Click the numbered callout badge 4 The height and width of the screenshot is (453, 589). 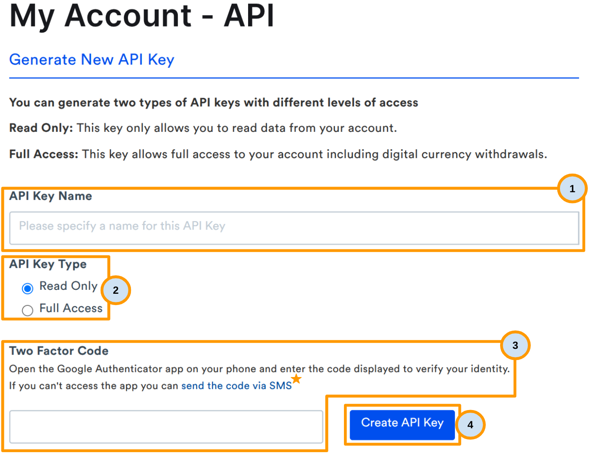pos(471,425)
